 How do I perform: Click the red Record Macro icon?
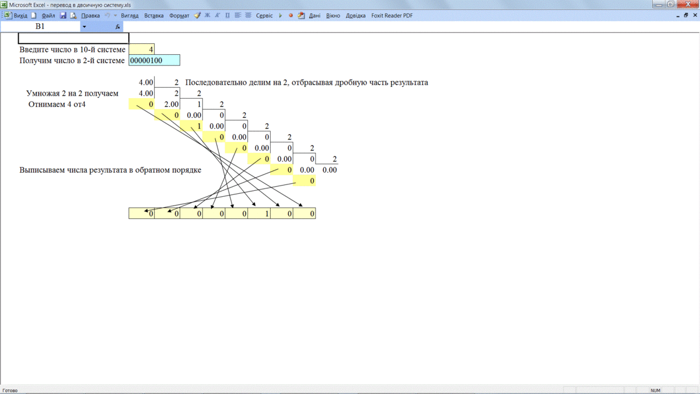click(x=290, y=16)
